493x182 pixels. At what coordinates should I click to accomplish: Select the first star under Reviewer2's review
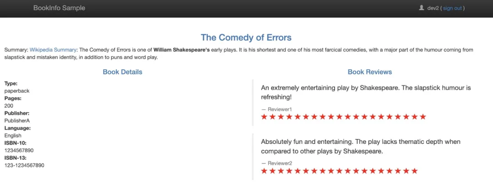pyautogui.click(x=264, y=171)
